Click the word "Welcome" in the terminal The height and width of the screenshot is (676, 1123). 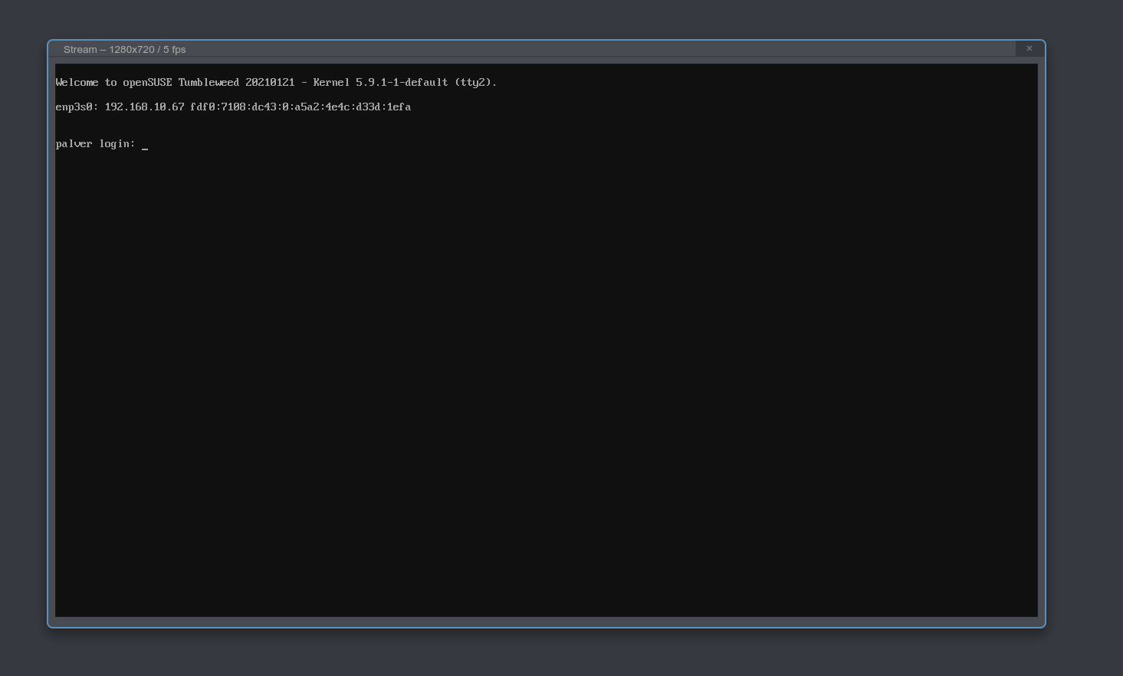[x=77, y=83]
